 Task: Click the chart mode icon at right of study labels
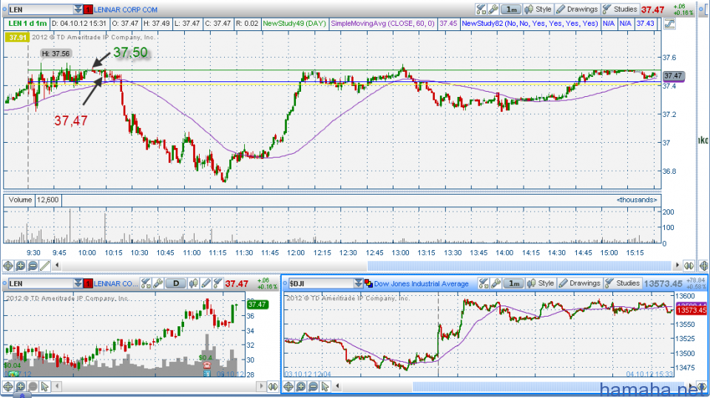coord(669,24)
